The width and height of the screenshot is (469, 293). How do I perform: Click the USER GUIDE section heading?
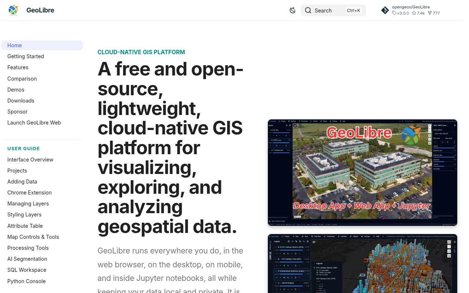23,149
